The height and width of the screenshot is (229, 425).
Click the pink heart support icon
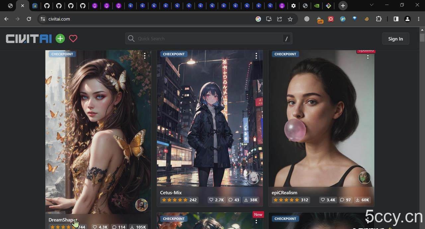pos(73,39)
